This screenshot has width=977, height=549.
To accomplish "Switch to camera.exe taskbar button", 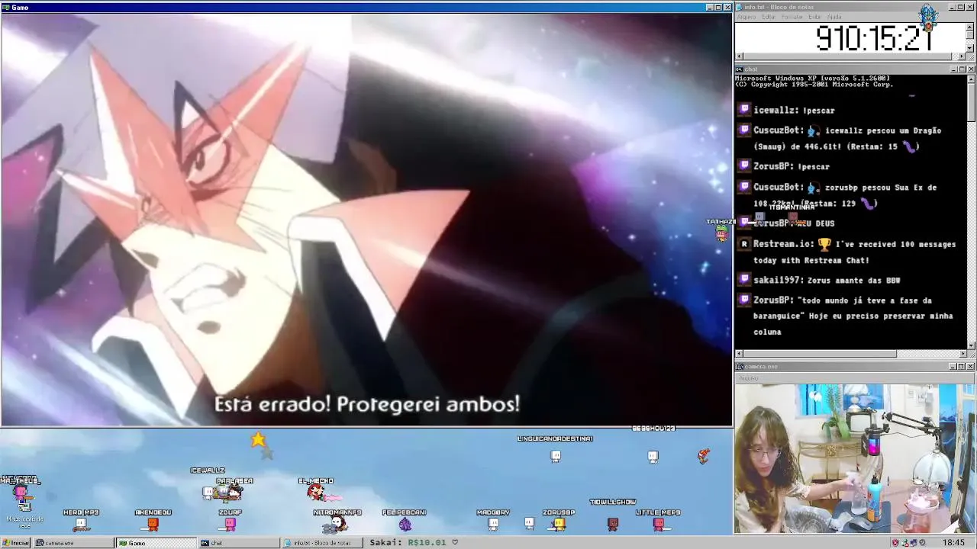I will point(73,543).
